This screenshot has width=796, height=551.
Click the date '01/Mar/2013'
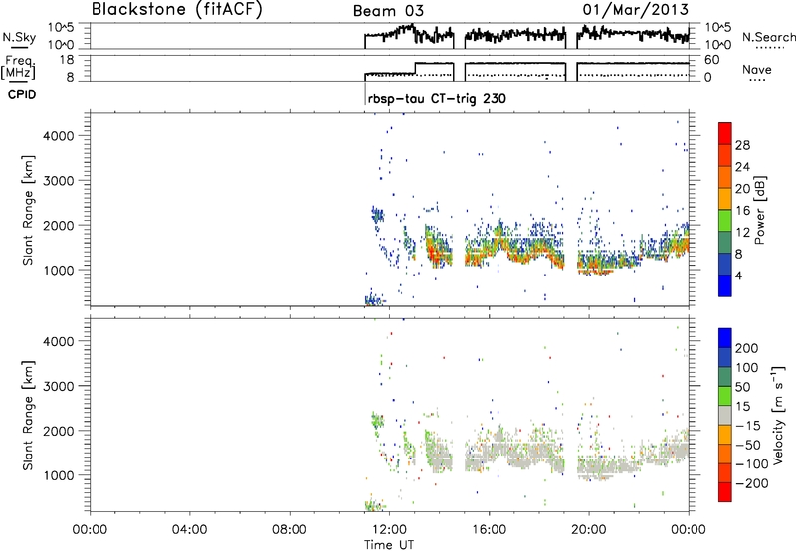click(x=635, y=9)
